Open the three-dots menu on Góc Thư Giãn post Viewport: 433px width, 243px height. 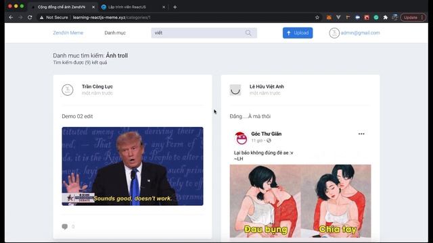361,134
